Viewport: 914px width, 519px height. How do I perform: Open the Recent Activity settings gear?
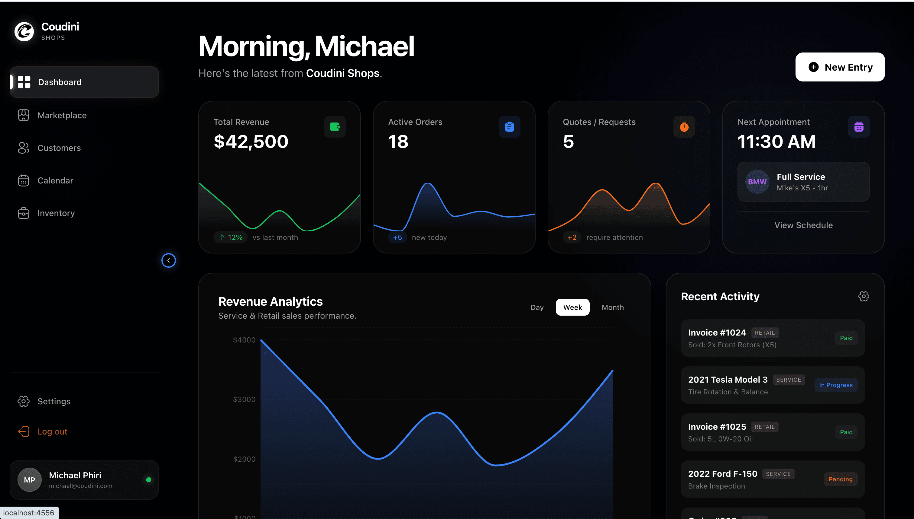tap(864, 296)
